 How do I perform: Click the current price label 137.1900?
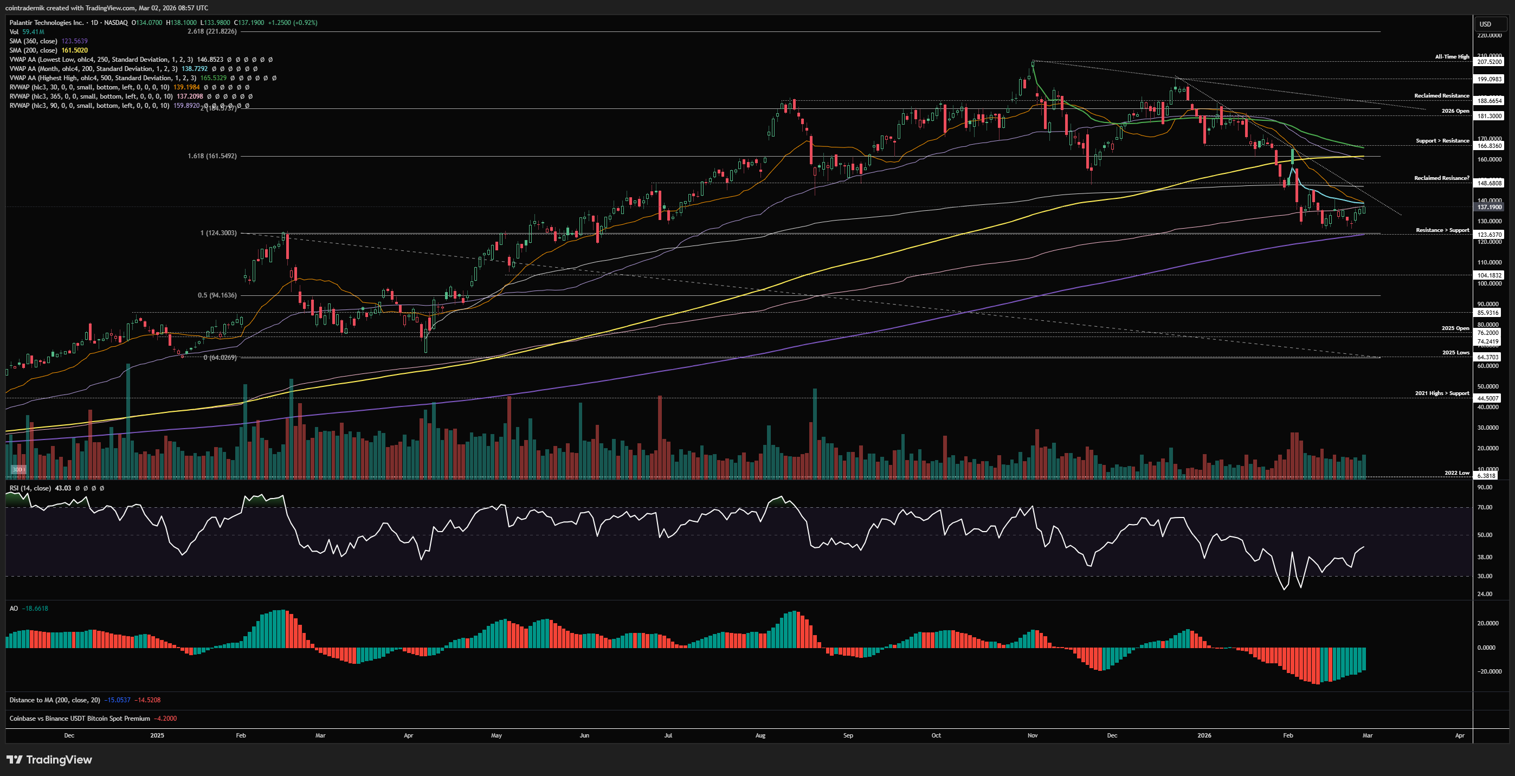[x=1489, y=207]
